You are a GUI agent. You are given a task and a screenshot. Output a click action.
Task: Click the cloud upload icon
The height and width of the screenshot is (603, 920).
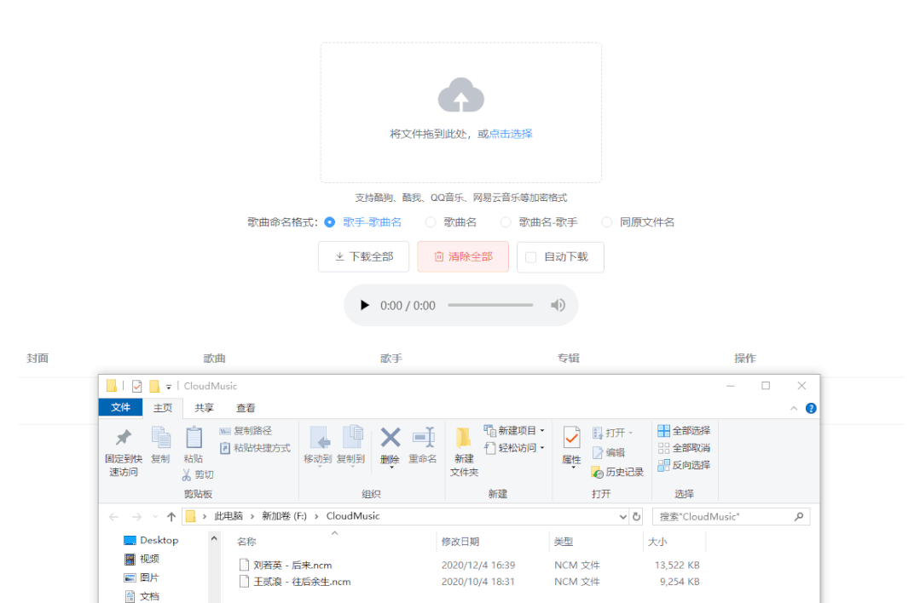click(461, 95)
